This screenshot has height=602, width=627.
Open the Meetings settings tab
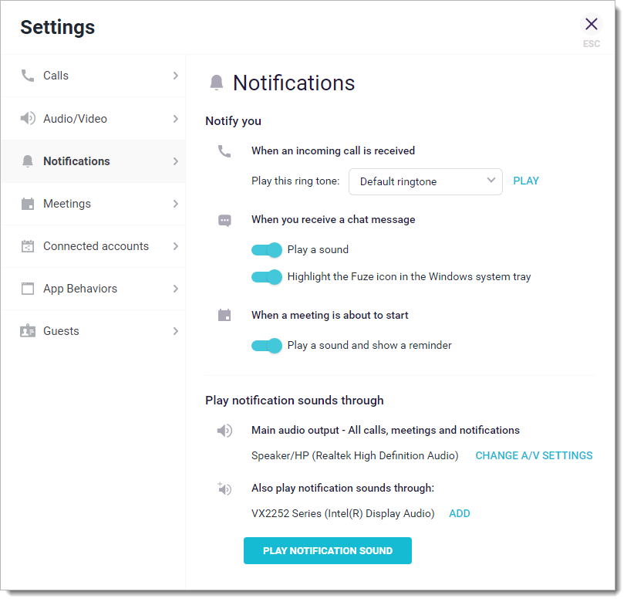coord(93,204)
